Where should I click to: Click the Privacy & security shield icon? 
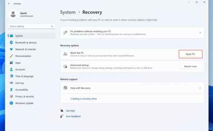pos(11,96)
